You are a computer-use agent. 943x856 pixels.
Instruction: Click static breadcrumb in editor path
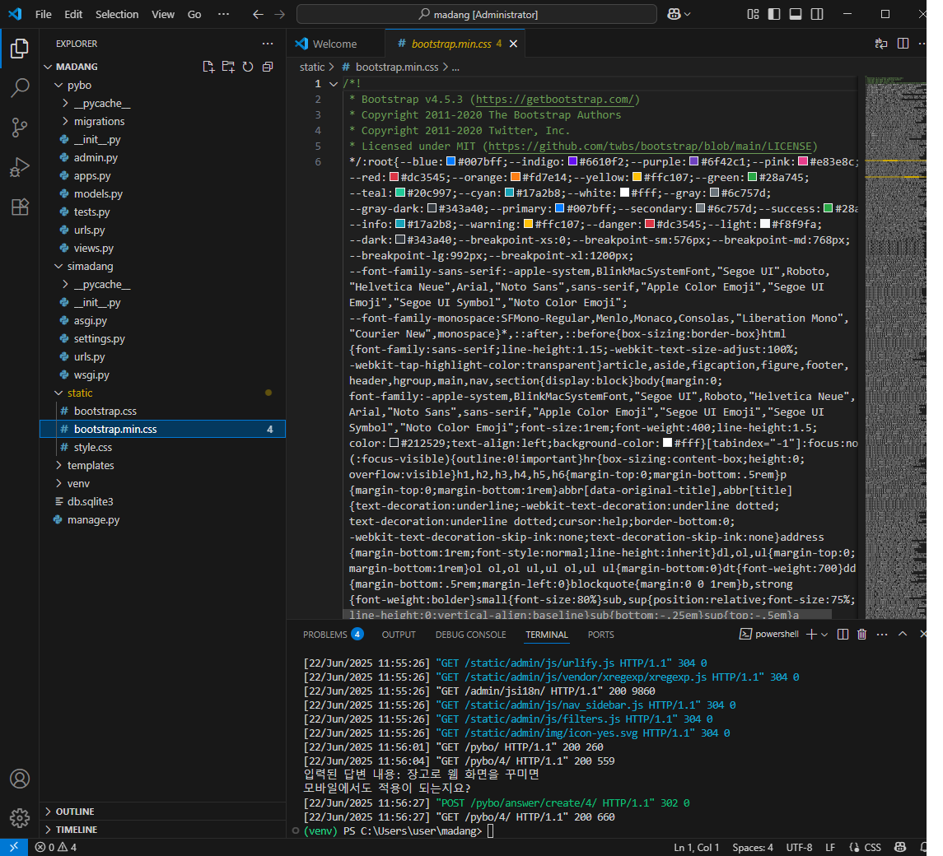tap(312, 67)
